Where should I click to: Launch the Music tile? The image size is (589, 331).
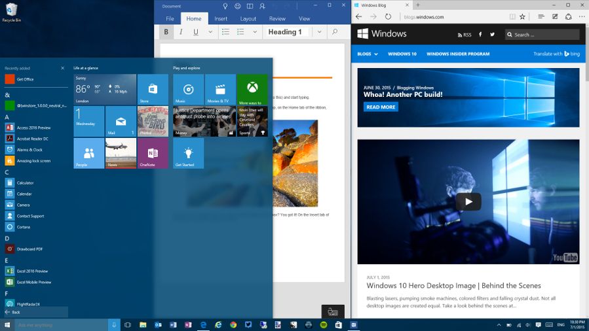[x=188, y=90]
